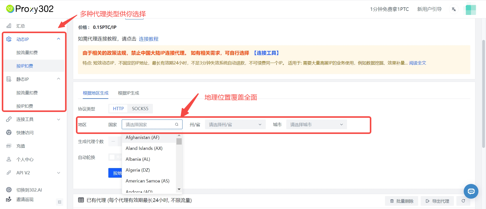Viewport: 486px width, 209px height.
Task: Collapse the 动态IP menu chevron
Action: pos(59,39)
